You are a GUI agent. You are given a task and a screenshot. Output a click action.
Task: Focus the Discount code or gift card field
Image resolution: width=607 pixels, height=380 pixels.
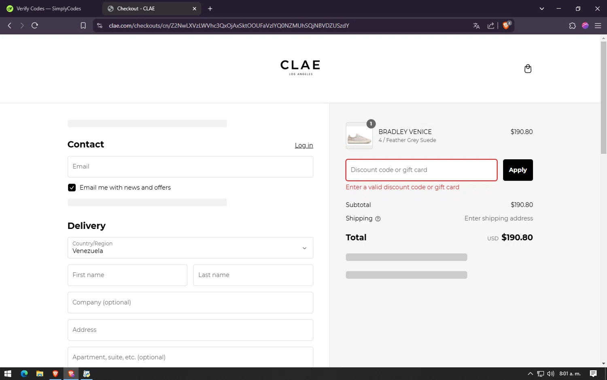(x=421, y=170)
